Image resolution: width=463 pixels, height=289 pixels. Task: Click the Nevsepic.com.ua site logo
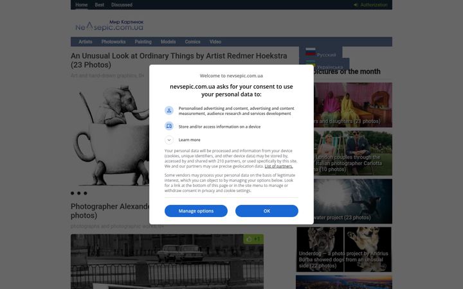[109, 26]
